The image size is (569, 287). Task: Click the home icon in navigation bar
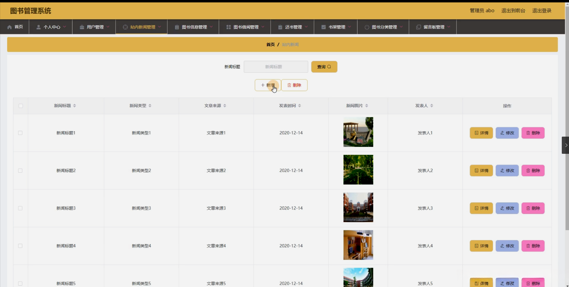coord(10,27)
